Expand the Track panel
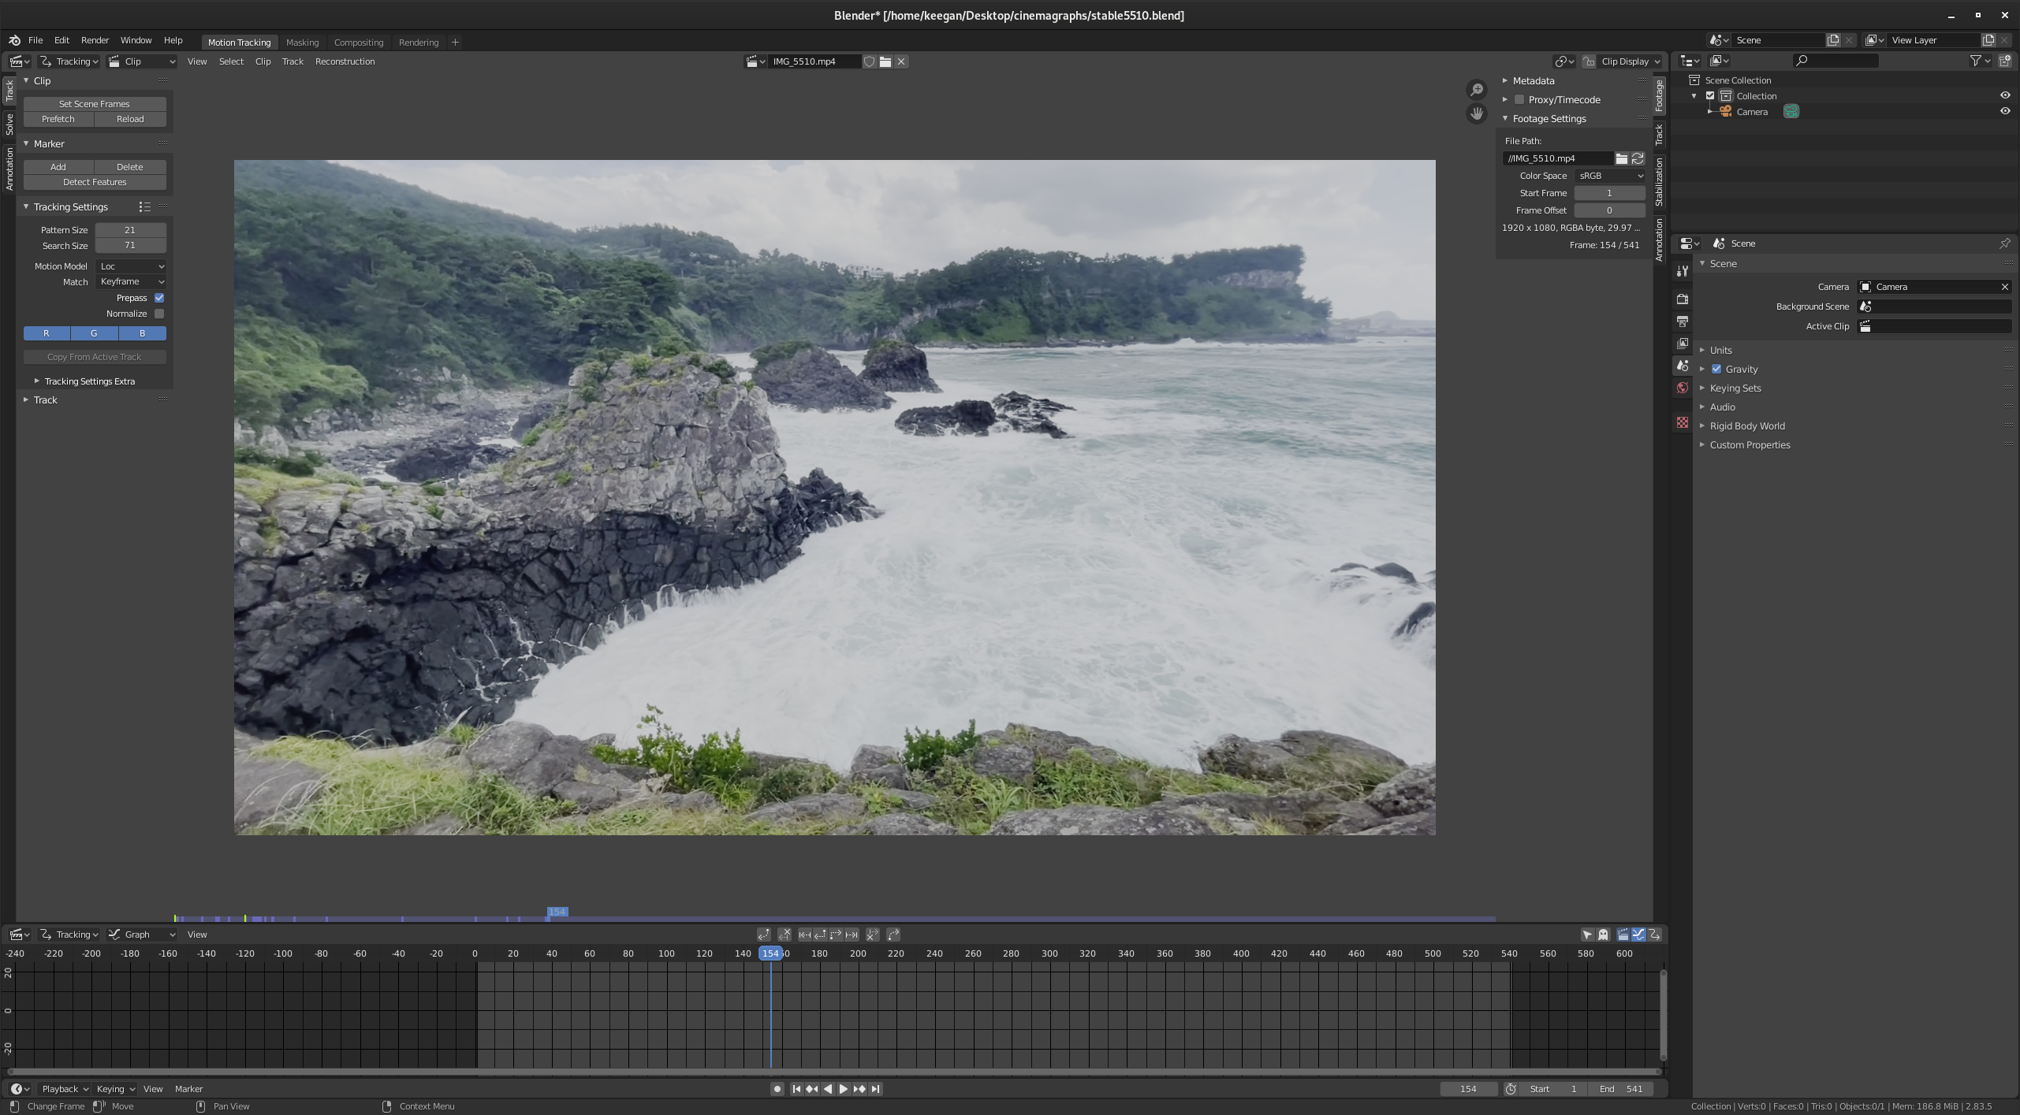The image size is (2020, 1115). (x=45, y=400)
